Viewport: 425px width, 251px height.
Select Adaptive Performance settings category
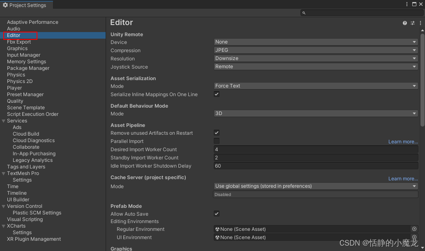[x=32, y=22]
